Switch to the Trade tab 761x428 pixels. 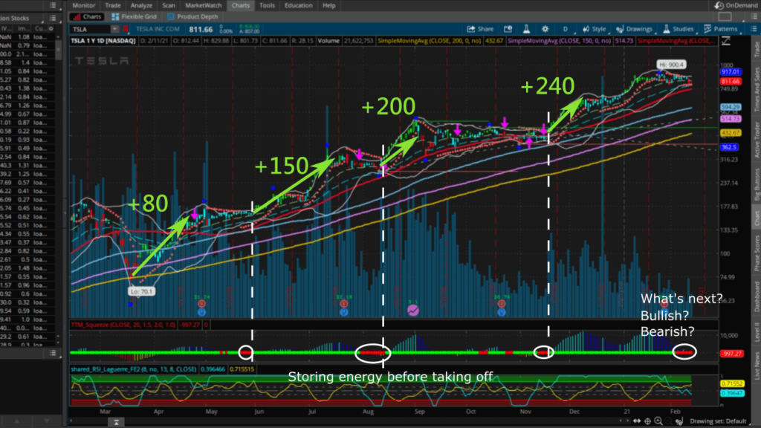click(x=113, y=5)
